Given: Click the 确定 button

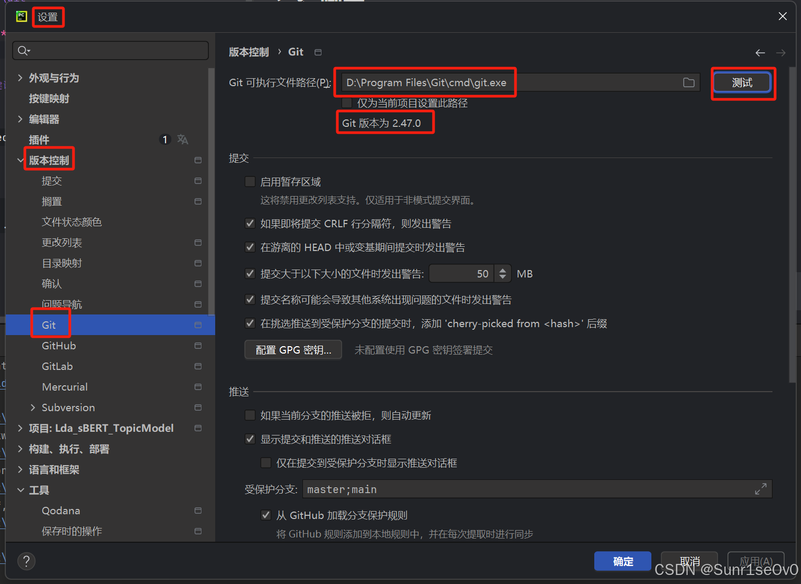Looking at the screenshot, I should [623, 561].
